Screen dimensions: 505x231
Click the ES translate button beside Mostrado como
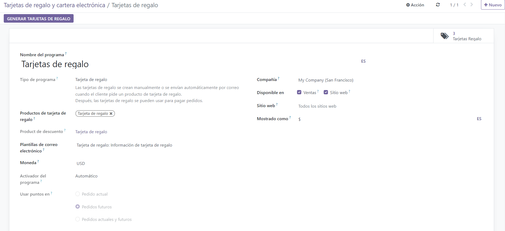click(x=479, y=119)
